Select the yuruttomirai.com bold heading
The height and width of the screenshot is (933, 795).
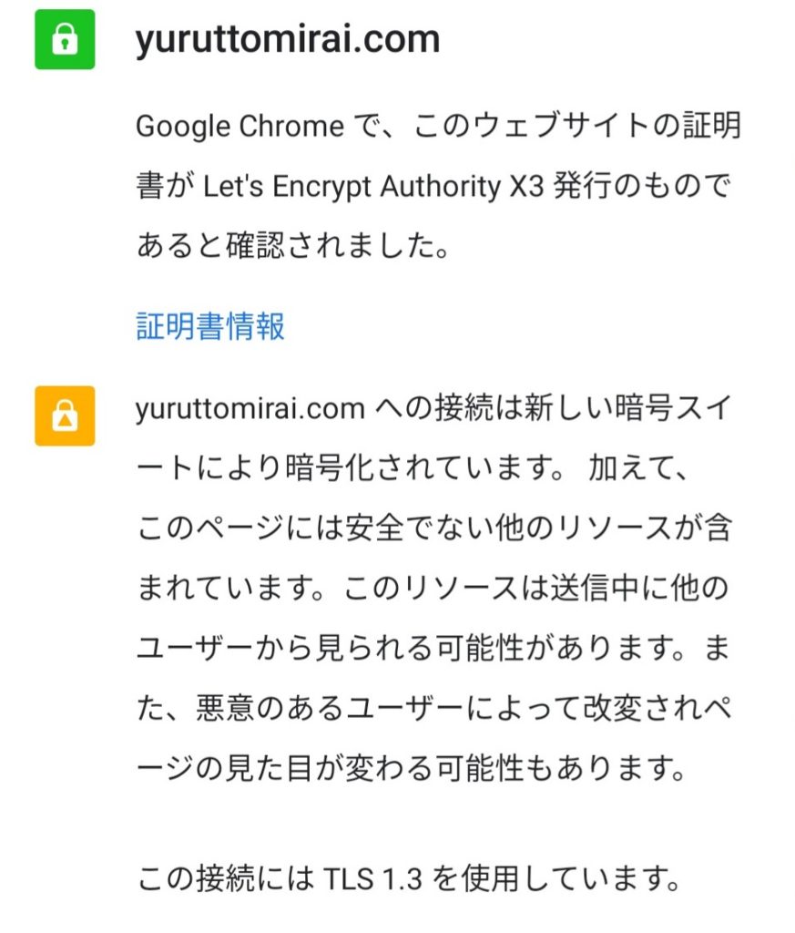pyautogui.click(x=288, y=39)
